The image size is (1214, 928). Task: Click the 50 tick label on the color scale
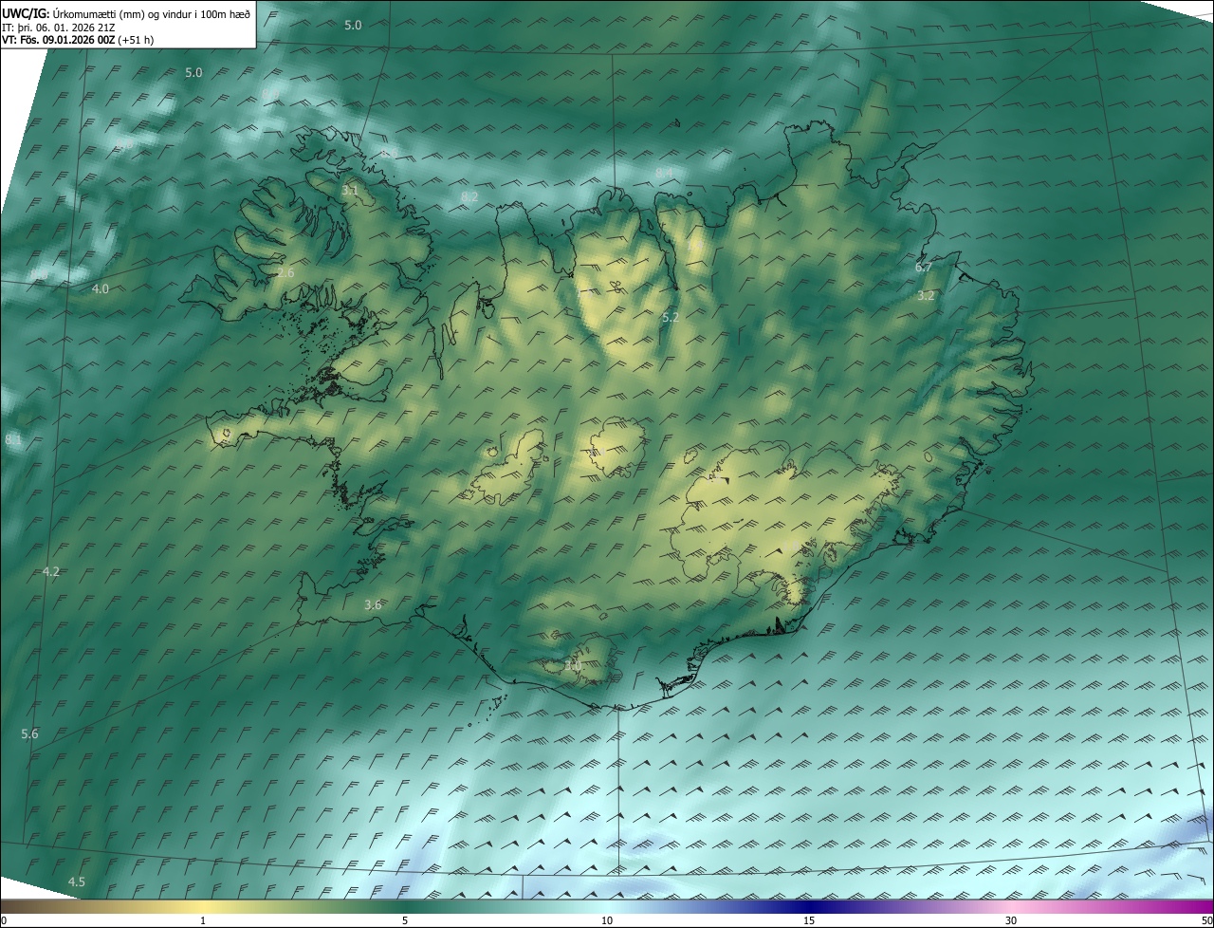[1206, 920]
